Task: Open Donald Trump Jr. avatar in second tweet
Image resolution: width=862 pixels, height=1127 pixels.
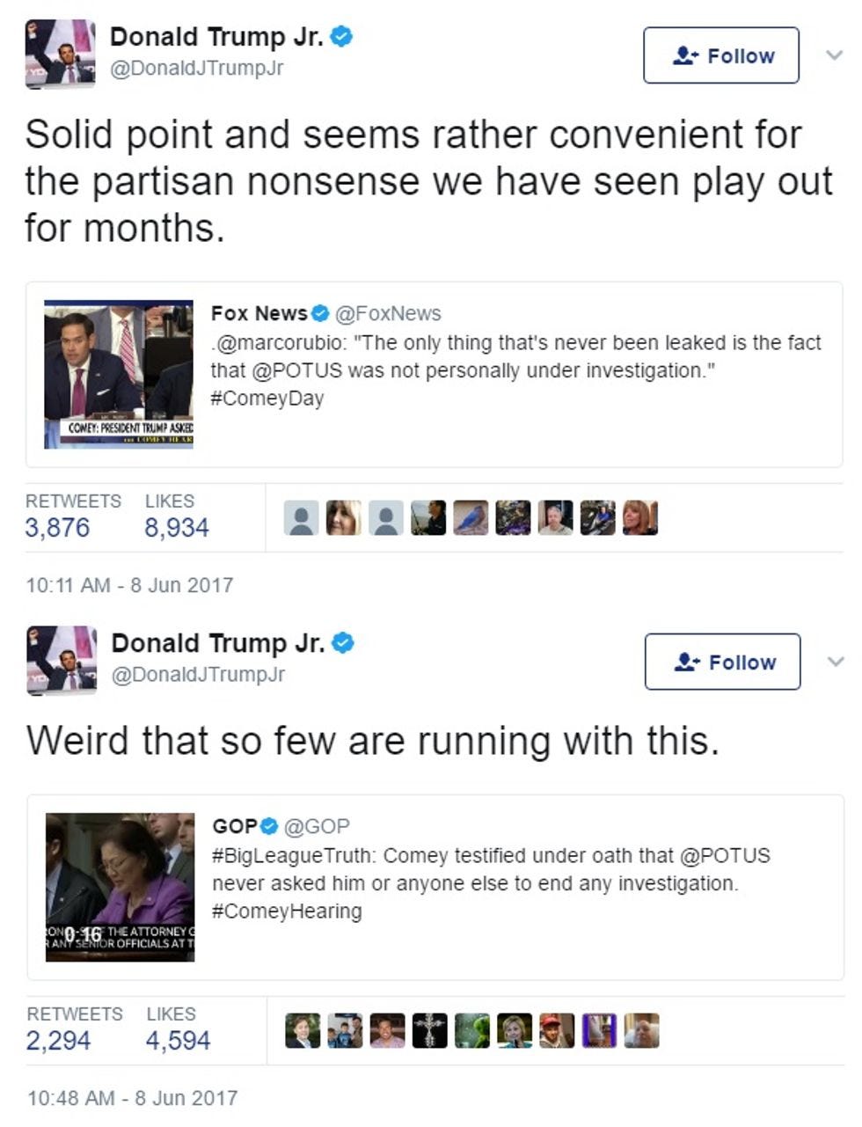Action: point(62,660)
